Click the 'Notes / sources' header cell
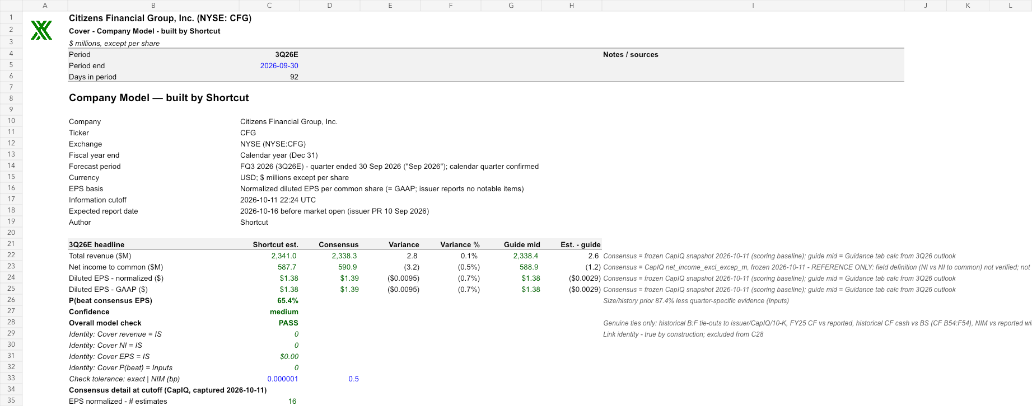The height and width of the screenshot is (406, 1032). (x=631, y=54)
